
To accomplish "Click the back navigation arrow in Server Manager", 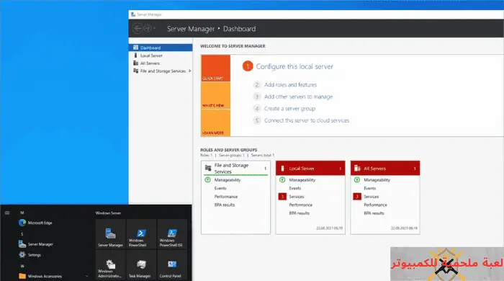I will tap(138, 29).
